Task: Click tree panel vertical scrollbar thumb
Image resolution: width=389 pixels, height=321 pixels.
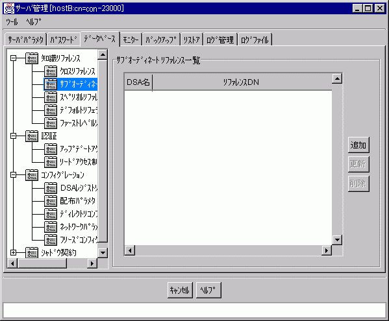Action: tap(103, 150)
